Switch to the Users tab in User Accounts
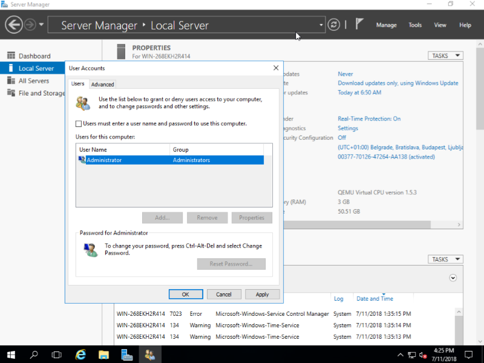 pos(77,83)
